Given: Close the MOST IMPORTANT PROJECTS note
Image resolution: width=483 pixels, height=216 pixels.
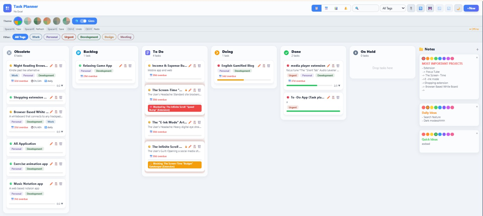Looking at the screenshot, I should coord(477,58).
